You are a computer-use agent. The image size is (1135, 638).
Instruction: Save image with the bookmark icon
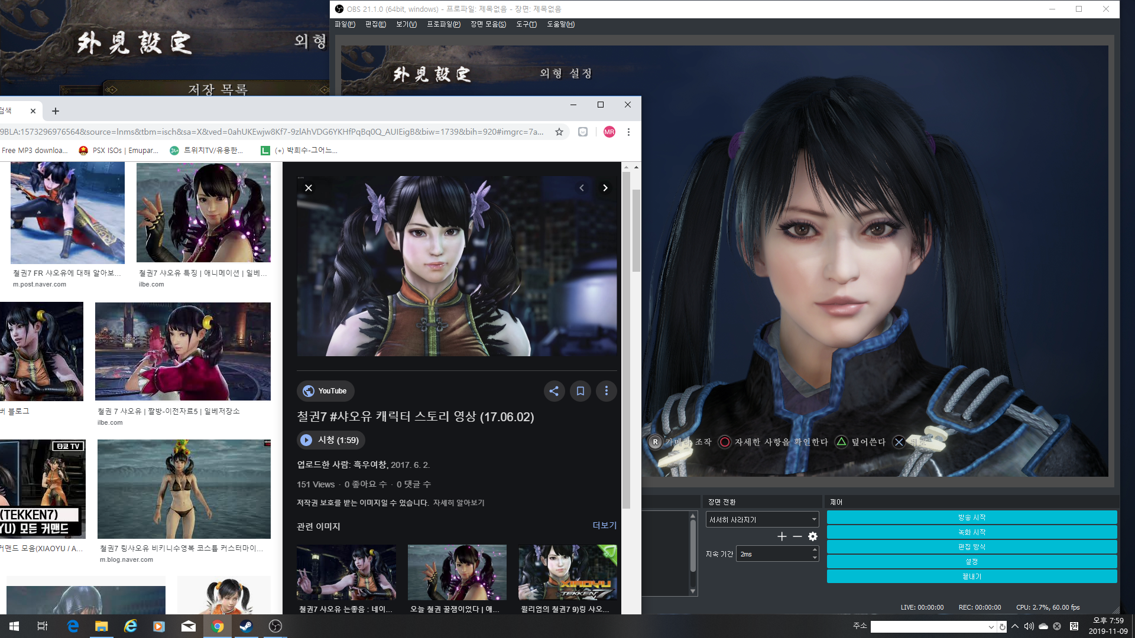(x=581, y=391)
